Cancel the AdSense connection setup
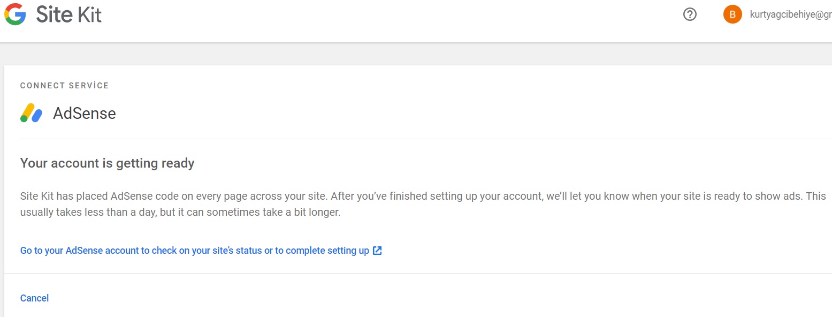832x317 pixels. click(x=34, y=298)
